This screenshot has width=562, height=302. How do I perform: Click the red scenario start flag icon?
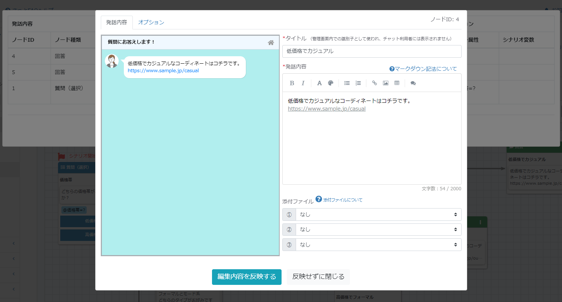tap(62, 156)
